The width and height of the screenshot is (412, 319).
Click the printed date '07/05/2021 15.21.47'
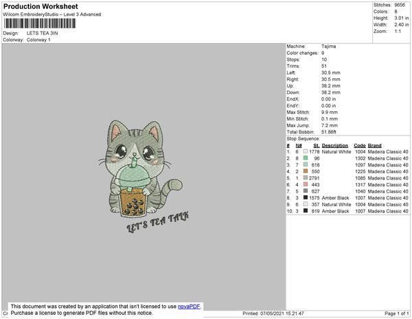point(282,313)
